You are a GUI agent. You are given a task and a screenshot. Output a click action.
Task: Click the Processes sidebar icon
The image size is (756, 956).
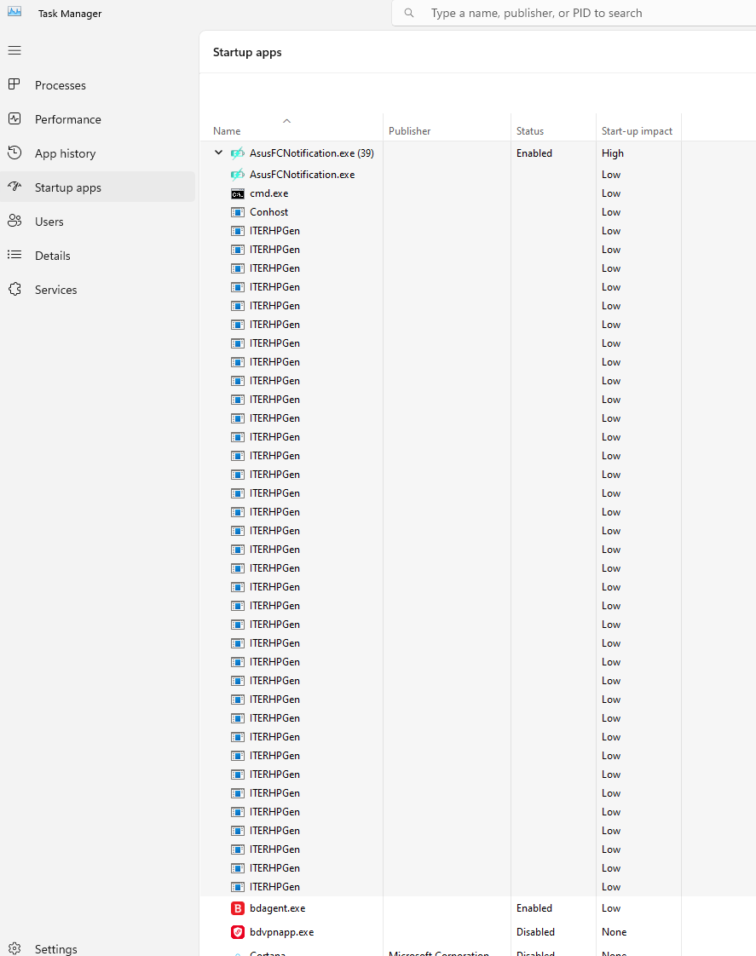(x=14, y=84)
